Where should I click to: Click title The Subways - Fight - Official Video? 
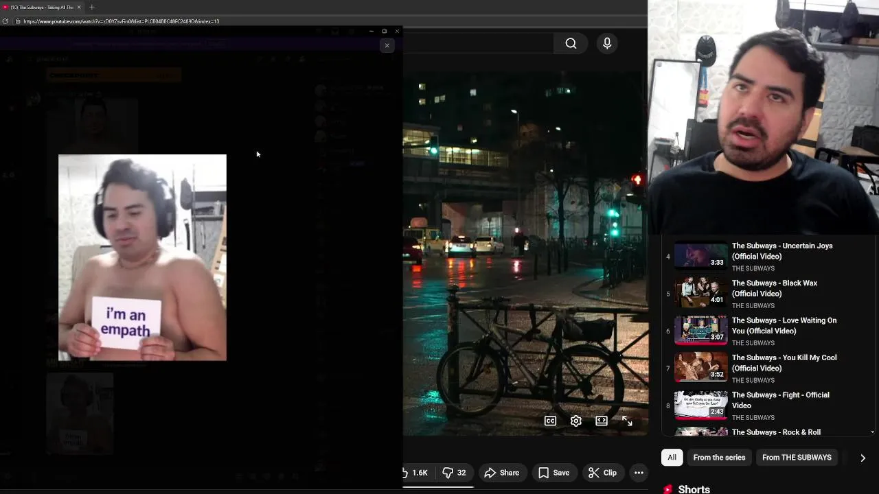781,400
